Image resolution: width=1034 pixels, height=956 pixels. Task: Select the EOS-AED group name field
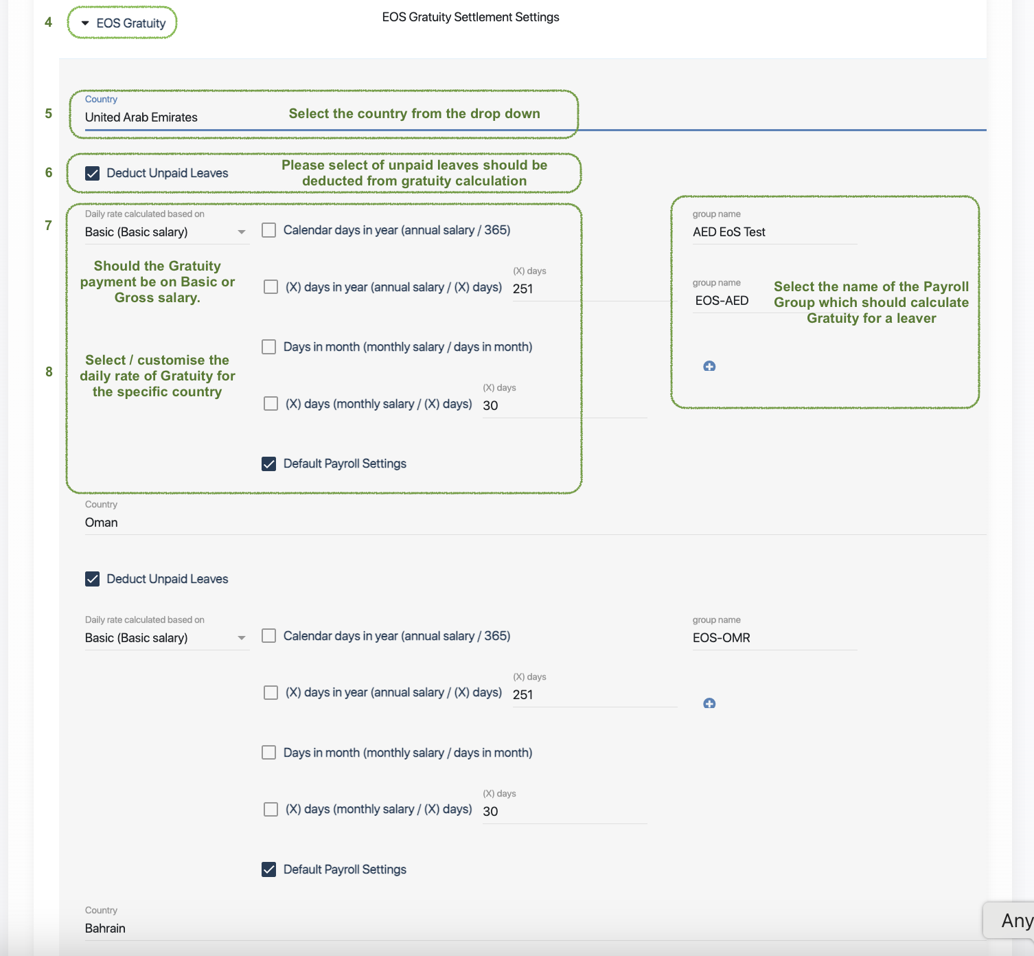click(x=728, y=301)
